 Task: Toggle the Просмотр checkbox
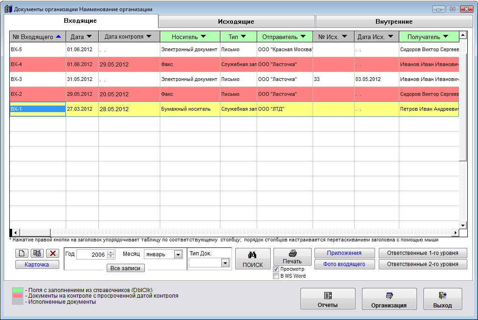276,269
